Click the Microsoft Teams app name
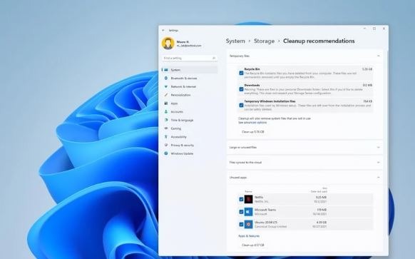415x259 pixels. (x=265, y=210)
